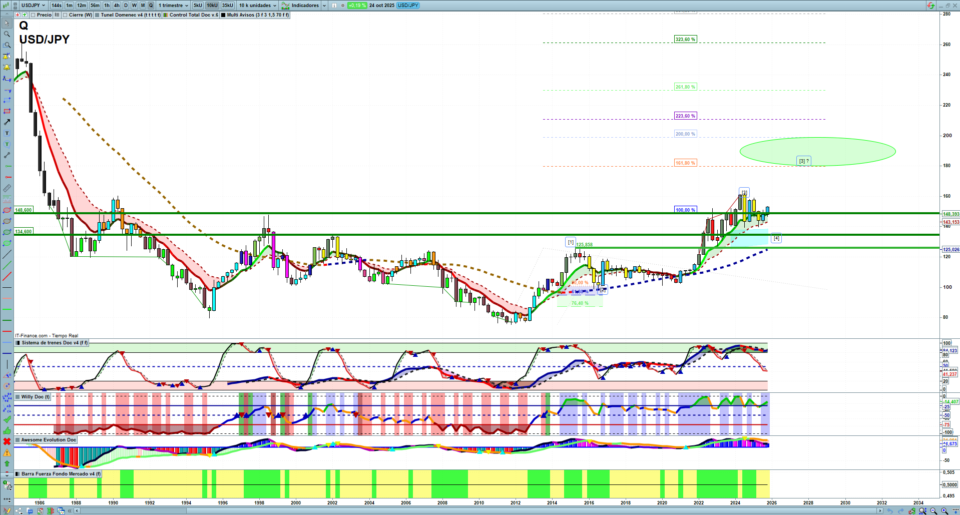Image resolution: width=960 pixels, height=515 pixels.
Task: Switch to the 4h timeframe
Action: pos(117,6)
